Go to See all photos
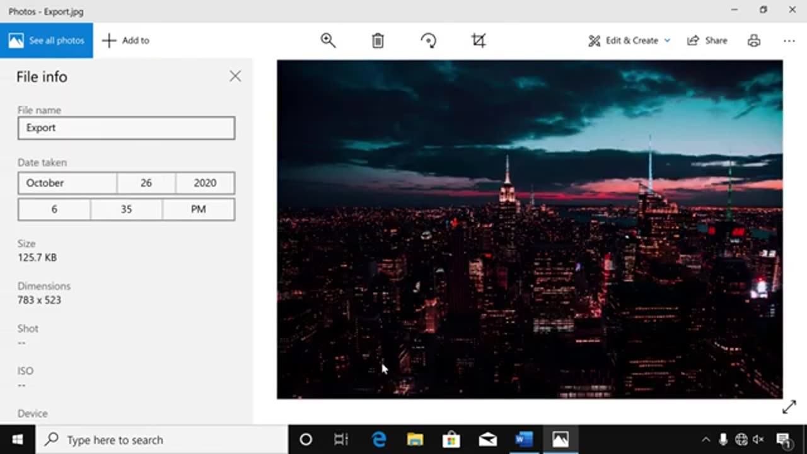 tap(47, 40)
